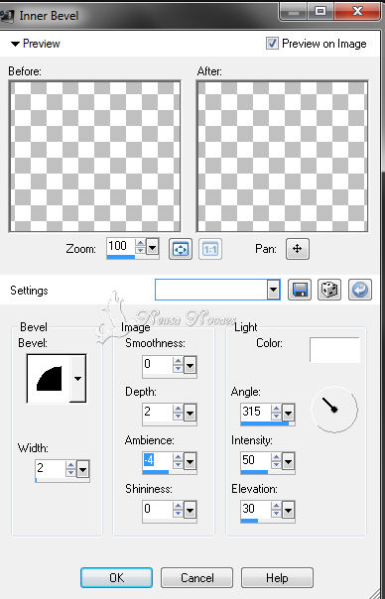Increase Depth value with spinner up arrow
This screenshot has width=385, height=599.
pyautogui.click(x=178, y=408)
